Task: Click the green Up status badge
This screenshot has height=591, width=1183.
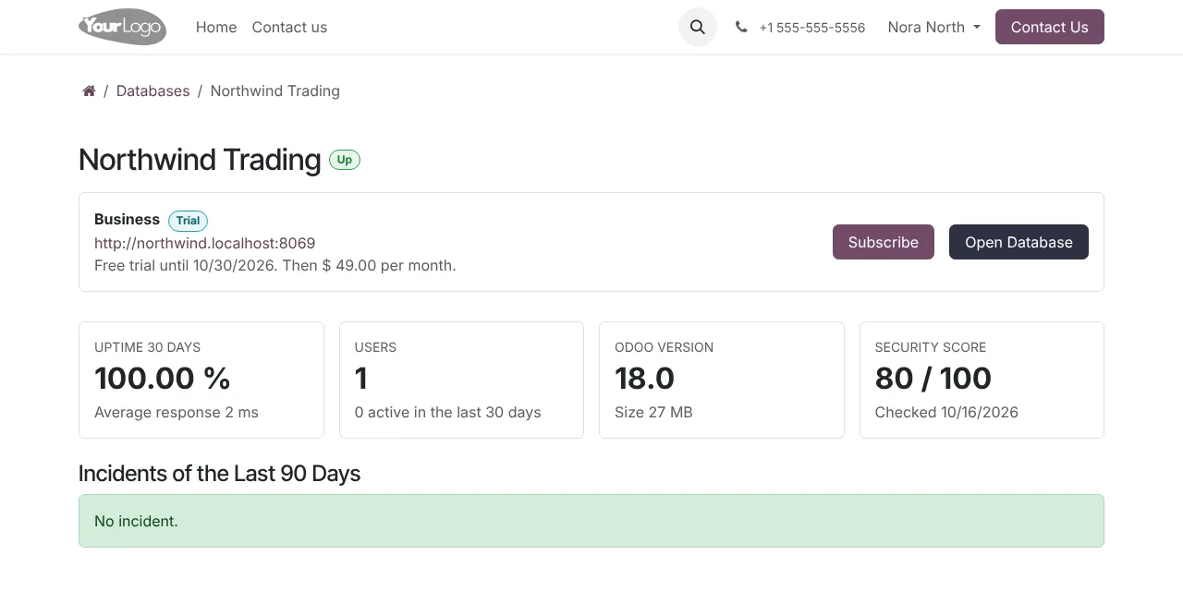Action: coord(345,160)
